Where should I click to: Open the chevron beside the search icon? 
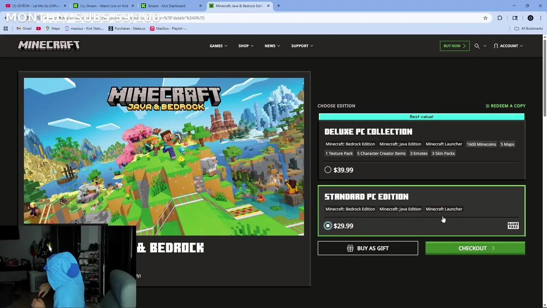tap(485, 46)
